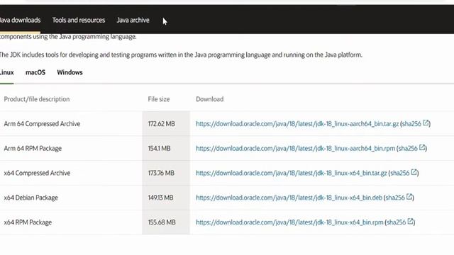Open the jdk-18_linux-x64_bin.tar.gz download link

[292, 173]
